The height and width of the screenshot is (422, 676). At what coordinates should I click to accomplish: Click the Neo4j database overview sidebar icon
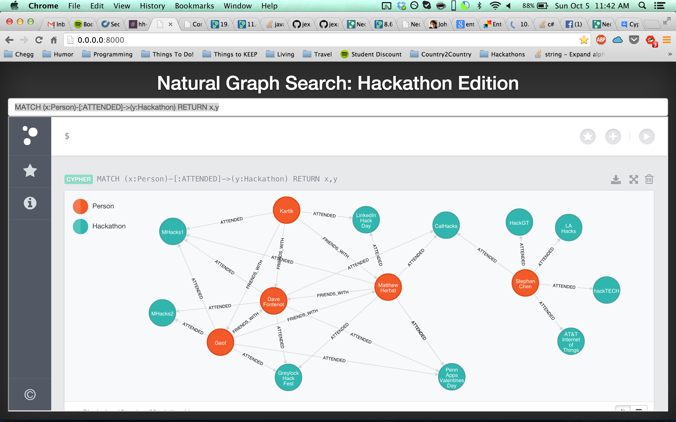click(x=30, y=136)
